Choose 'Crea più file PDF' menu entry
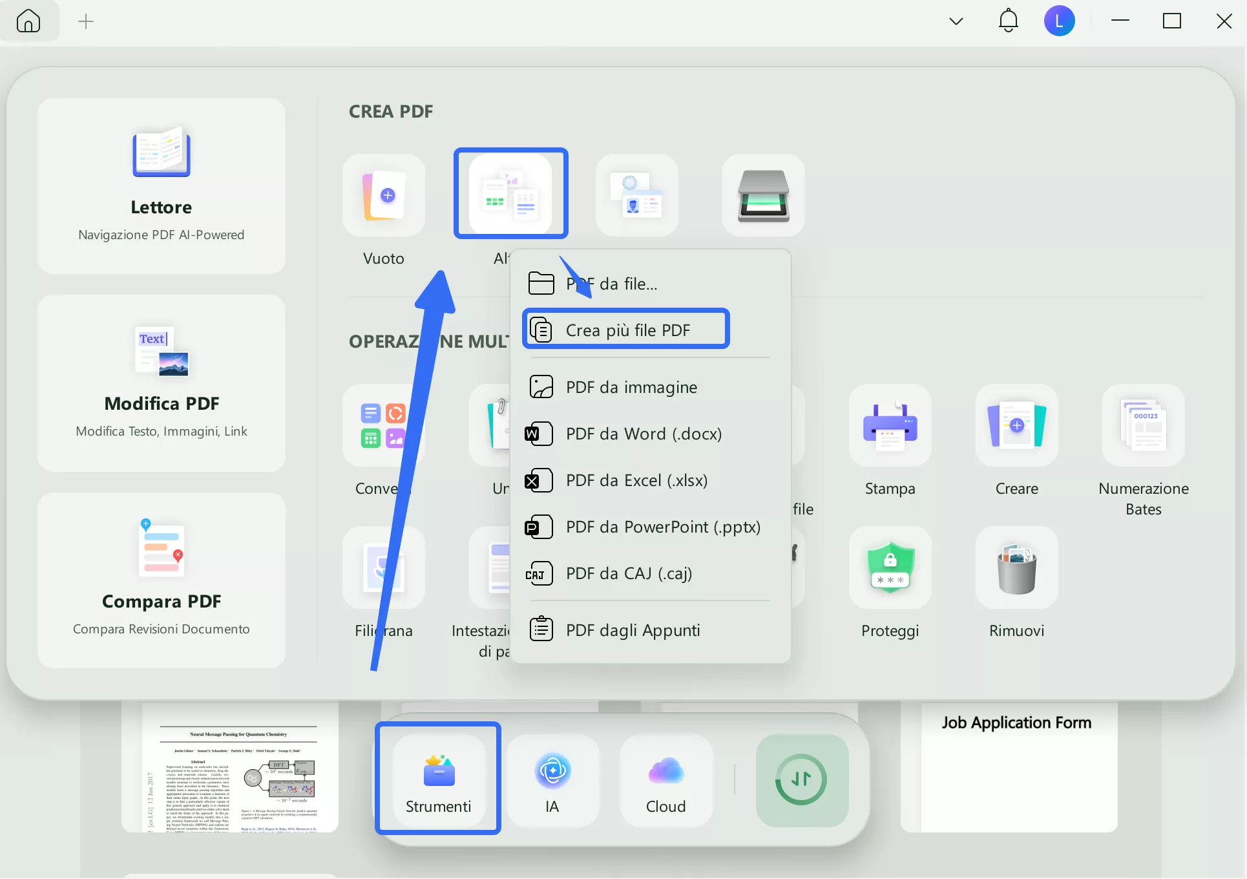This screenshot has height=879, width=1247. tap(627, 330)
